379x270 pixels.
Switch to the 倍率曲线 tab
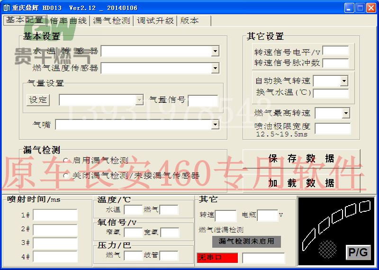pyautogui.click(x=68, y=20)
